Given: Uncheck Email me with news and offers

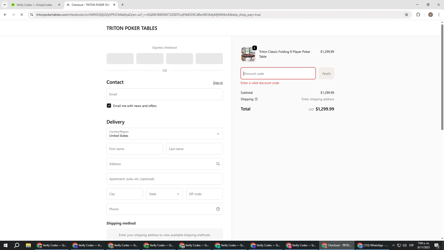Looking at the screenshot, I should [109, 106].
